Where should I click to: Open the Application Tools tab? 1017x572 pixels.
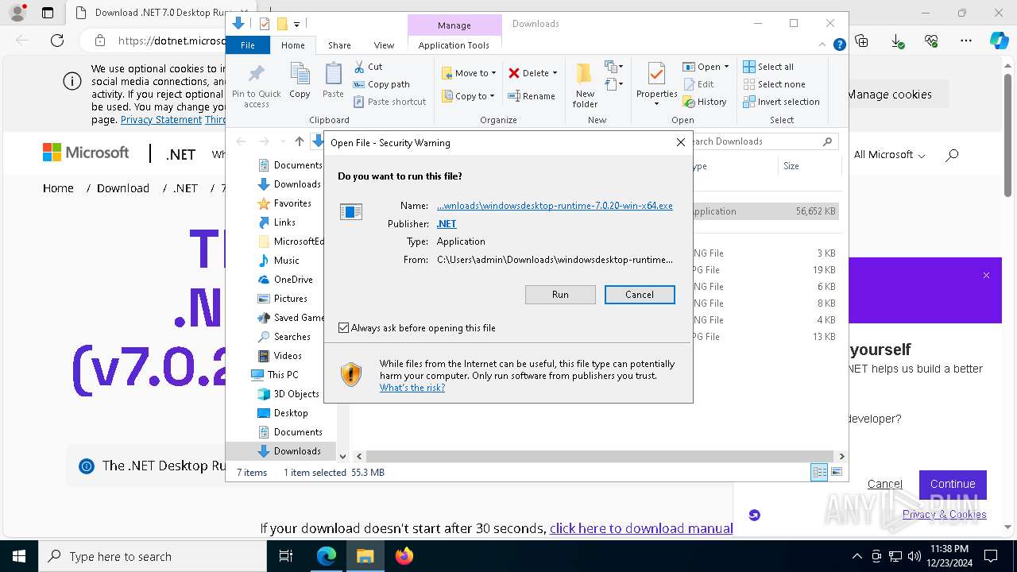(454, 45)
